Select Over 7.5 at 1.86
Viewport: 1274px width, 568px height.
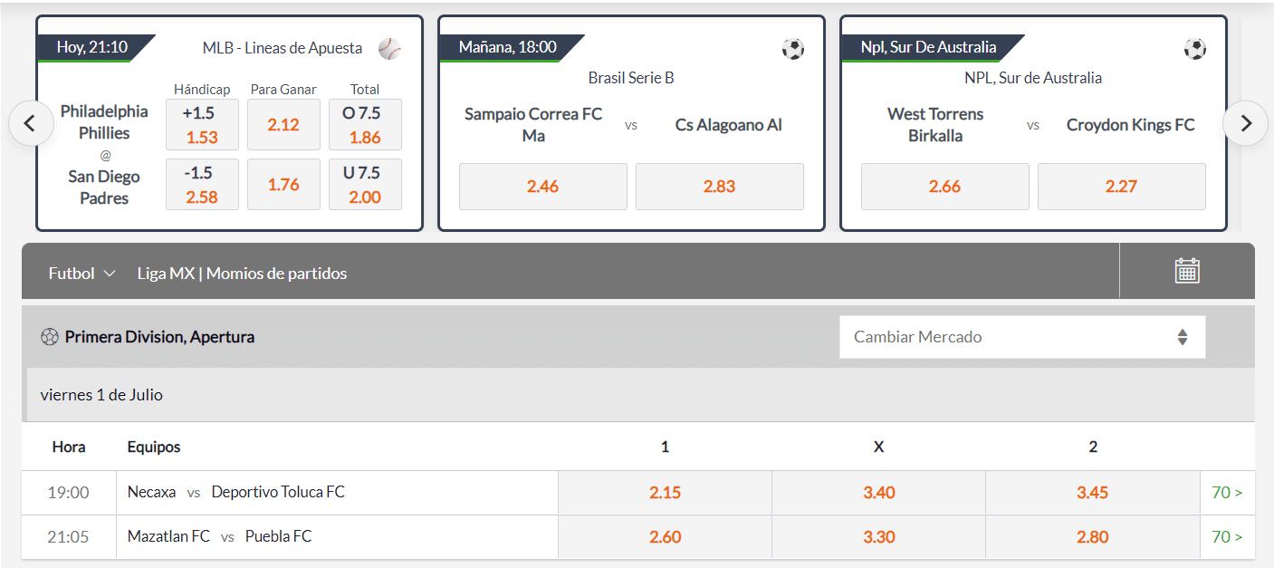pyautogui.click(x=365, y=124)
